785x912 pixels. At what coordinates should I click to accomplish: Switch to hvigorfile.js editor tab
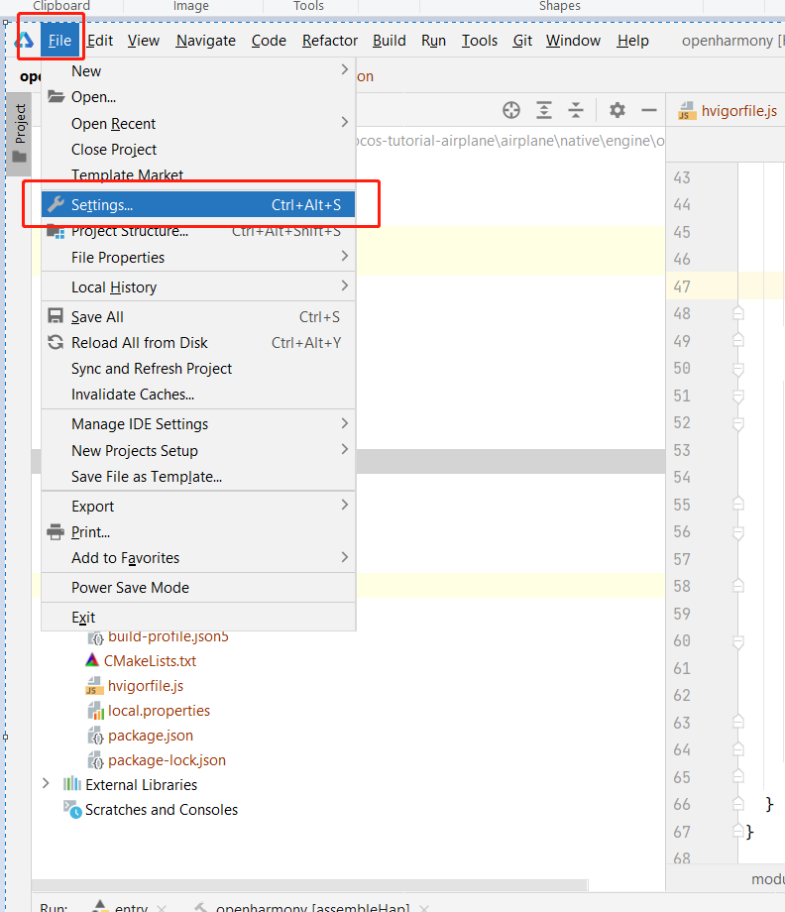(729, 110)
